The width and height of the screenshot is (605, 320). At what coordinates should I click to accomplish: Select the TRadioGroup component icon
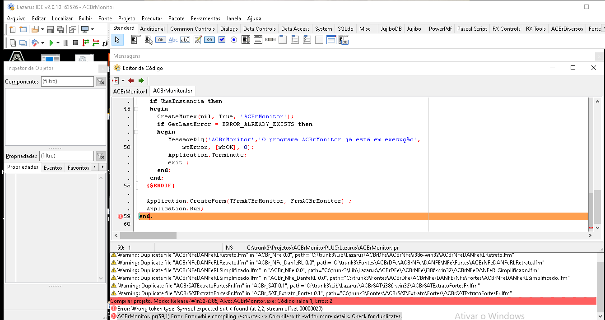pos(295,40)
